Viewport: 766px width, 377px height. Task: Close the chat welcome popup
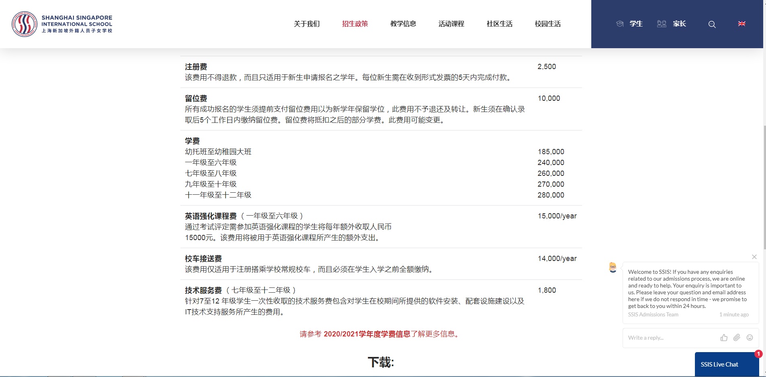(x=754, y=257)
